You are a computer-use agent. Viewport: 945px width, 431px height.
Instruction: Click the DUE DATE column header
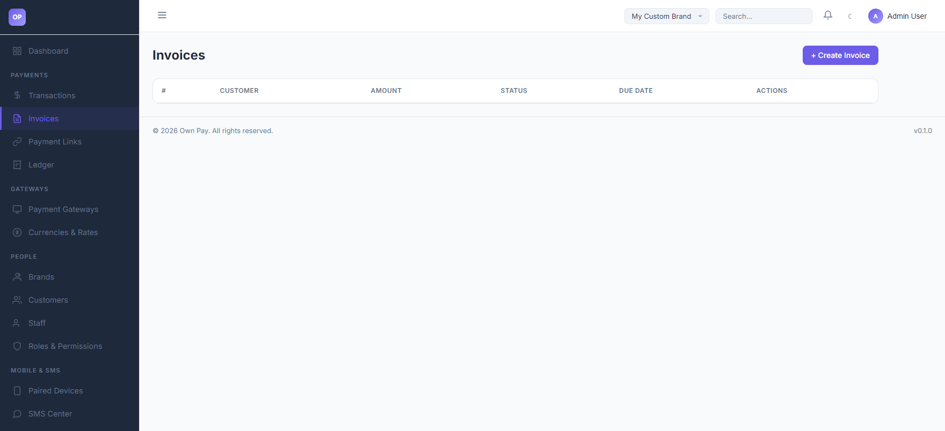(x=636, y=91)
